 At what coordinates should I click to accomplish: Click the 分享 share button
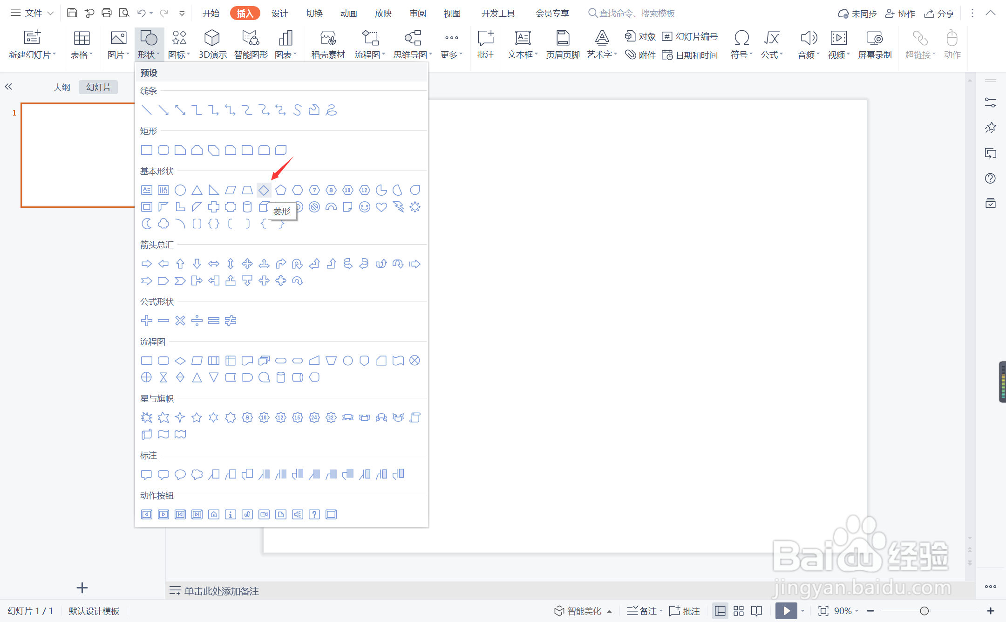click(x=939, y=14)
